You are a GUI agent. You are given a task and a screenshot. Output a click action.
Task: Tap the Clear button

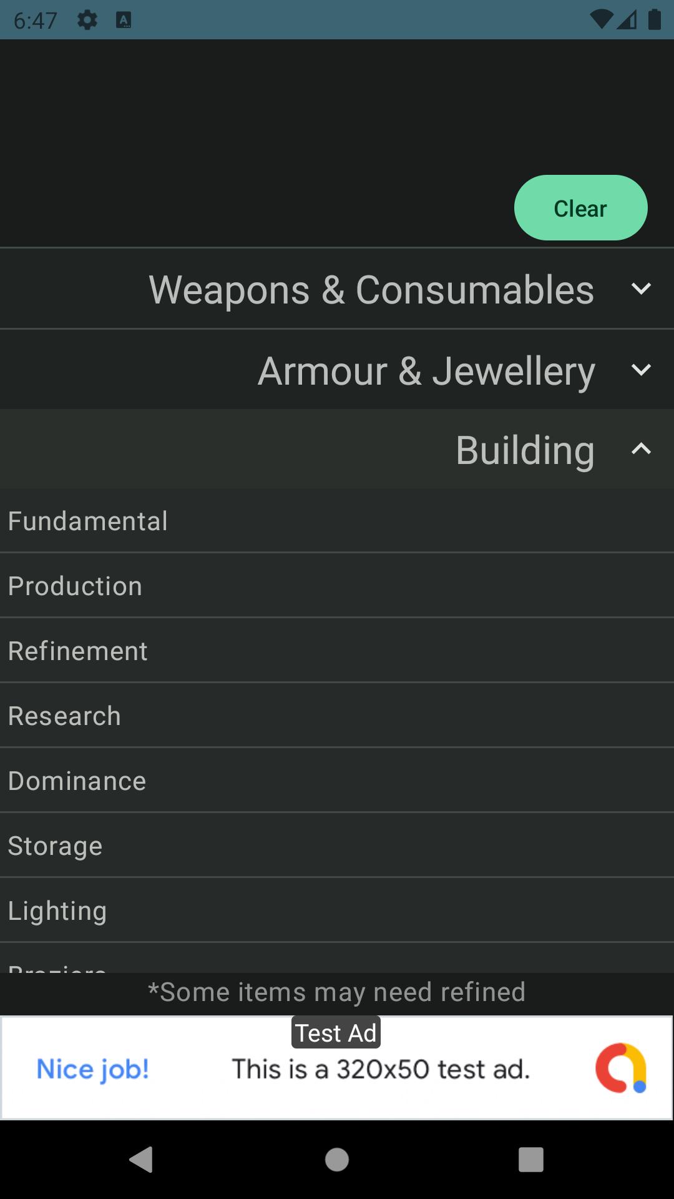pos(580,208)
